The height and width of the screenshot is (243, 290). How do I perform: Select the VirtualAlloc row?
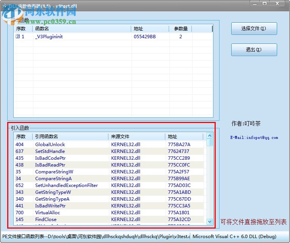(109, 213)
